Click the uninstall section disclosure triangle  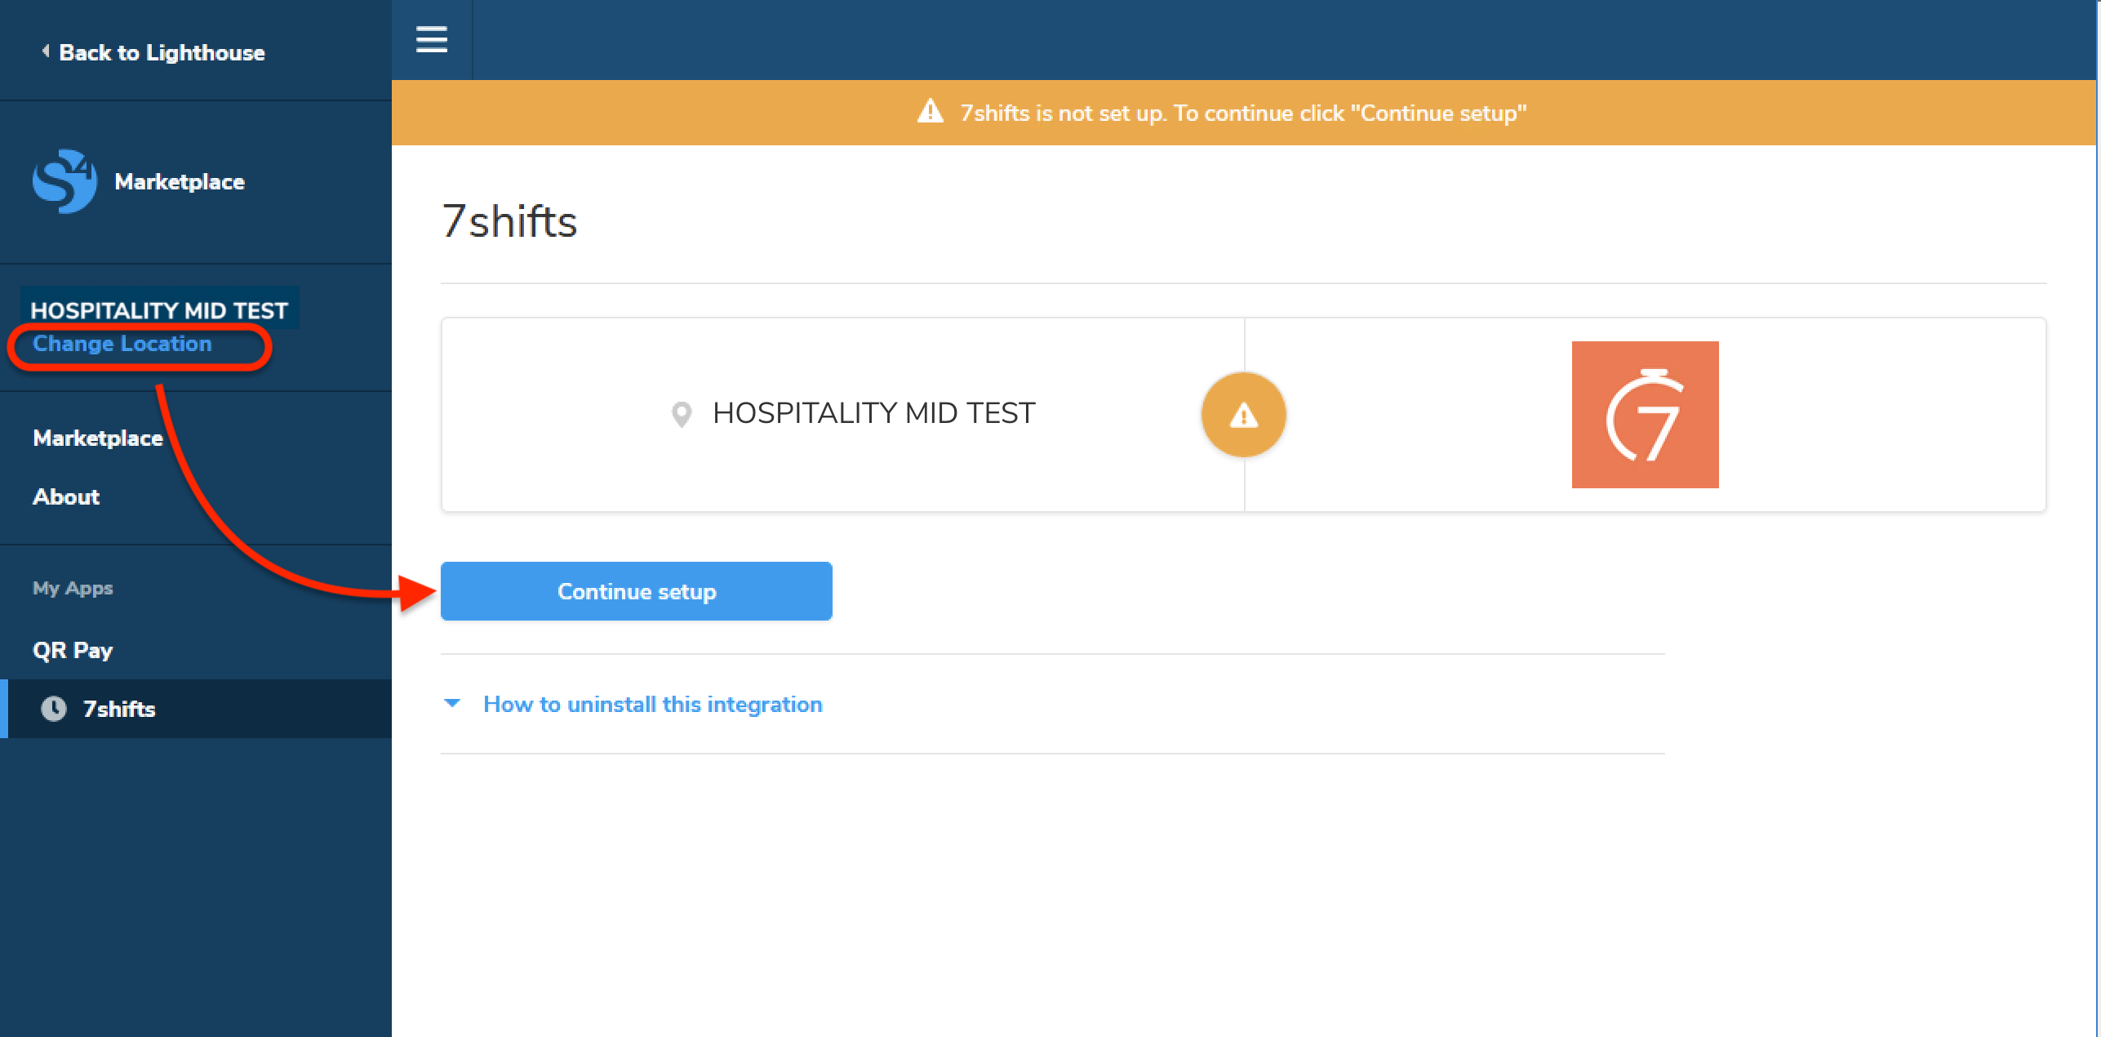(452, 703)
